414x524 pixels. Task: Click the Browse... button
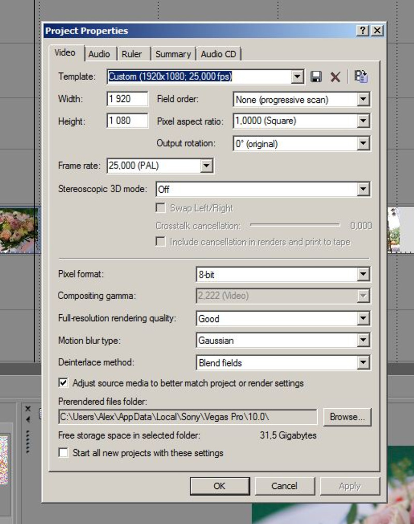point(347,417)
